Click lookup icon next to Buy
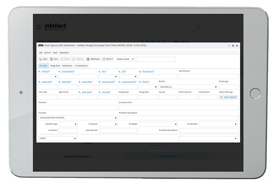The image size is (273, 183). pyautogui.click(x=100, y=72)
